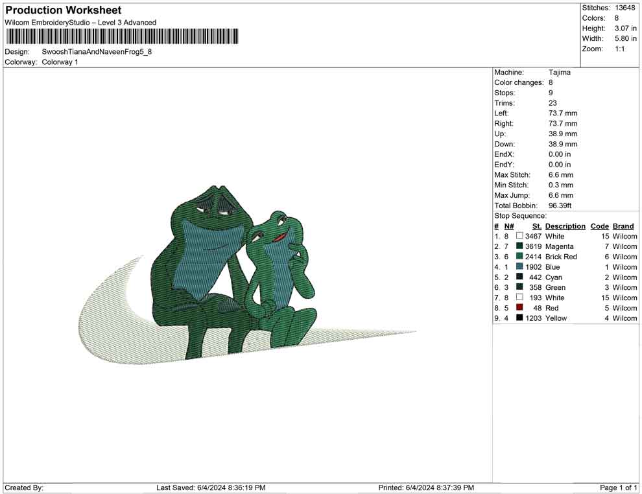The height and width of the screenshot is (494, 642).
Task: Click the 'Brand' column header
Action: tap(623, 226)
